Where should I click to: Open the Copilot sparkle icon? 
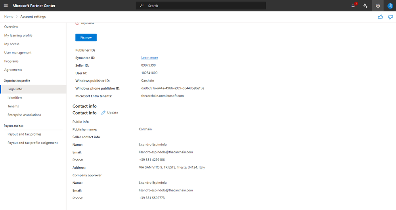point(365,6)
